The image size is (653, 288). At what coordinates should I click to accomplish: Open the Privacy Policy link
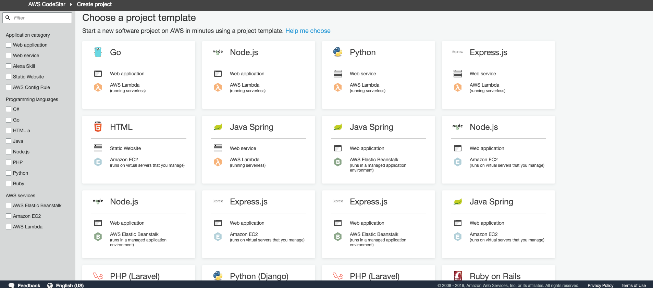point(600,285)
